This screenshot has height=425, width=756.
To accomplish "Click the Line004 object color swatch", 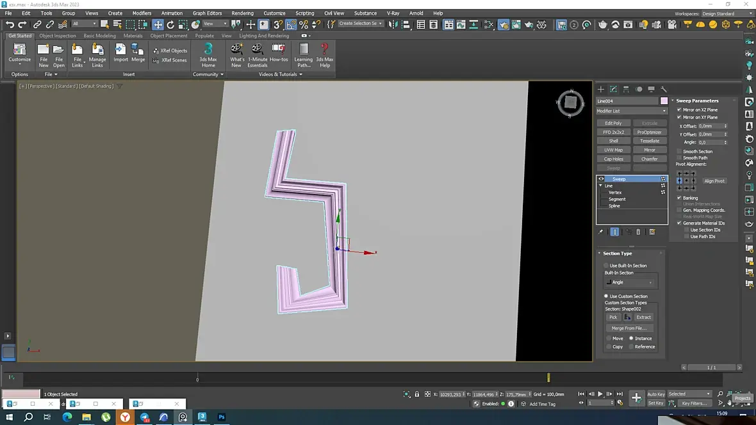I will click(664, 101).
